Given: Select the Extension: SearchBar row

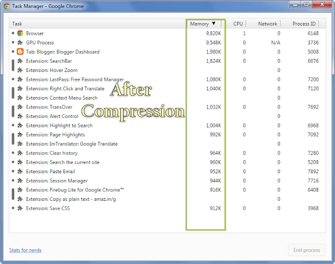Looking at the screenshot, I should point(167,61).
